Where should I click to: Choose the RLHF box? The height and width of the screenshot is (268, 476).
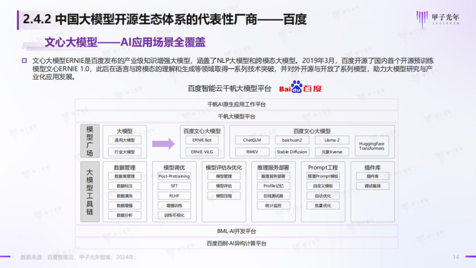pos(174,196)
